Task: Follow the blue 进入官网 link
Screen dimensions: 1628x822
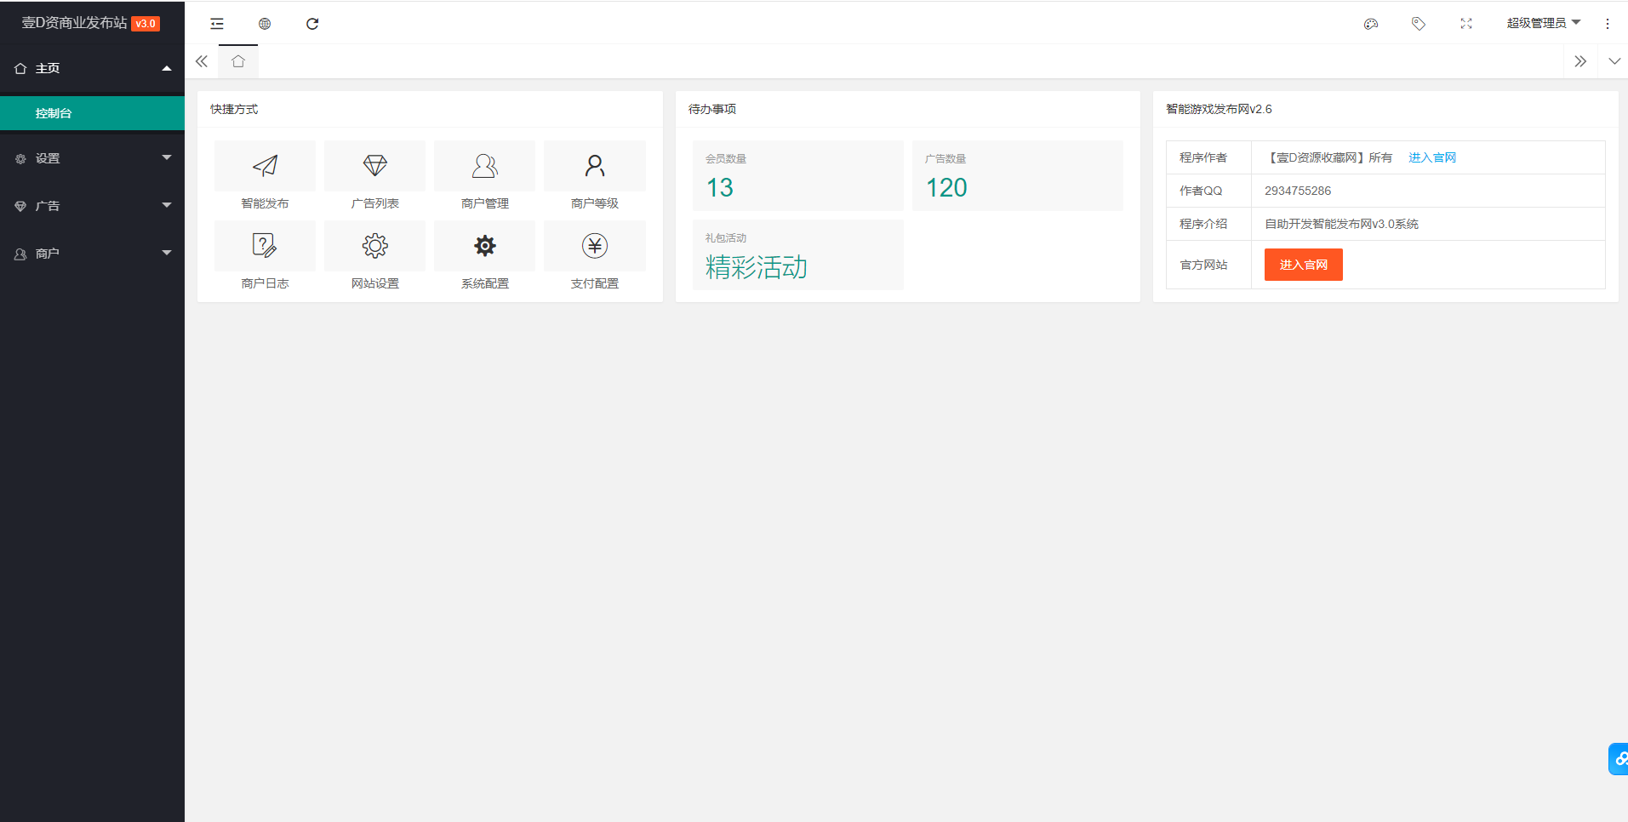Action: (1432, 157)
